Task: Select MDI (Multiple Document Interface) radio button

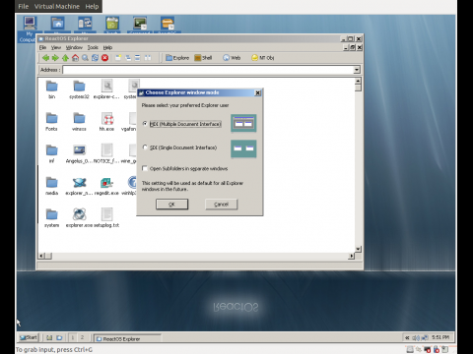Action: coord(145,124)
